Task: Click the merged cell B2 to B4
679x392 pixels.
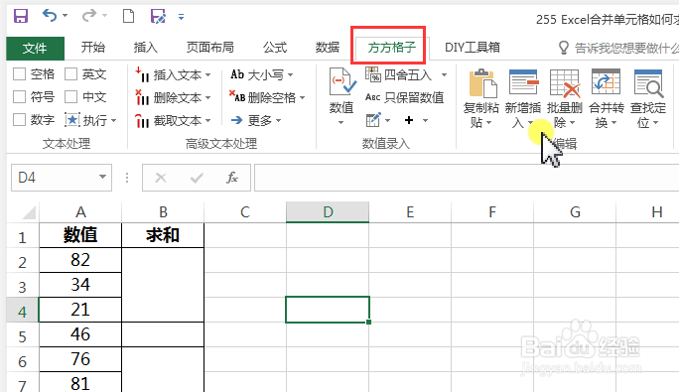Action: tap(163, 285)
